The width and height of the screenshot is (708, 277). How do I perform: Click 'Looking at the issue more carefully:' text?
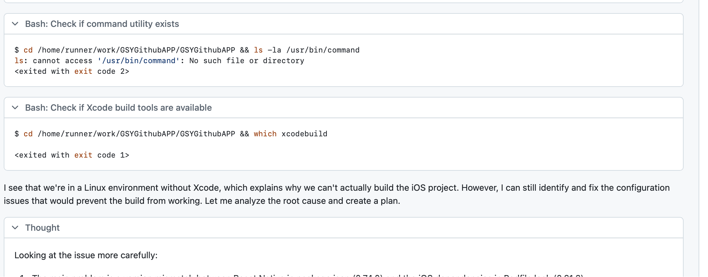tap(86, 255)
